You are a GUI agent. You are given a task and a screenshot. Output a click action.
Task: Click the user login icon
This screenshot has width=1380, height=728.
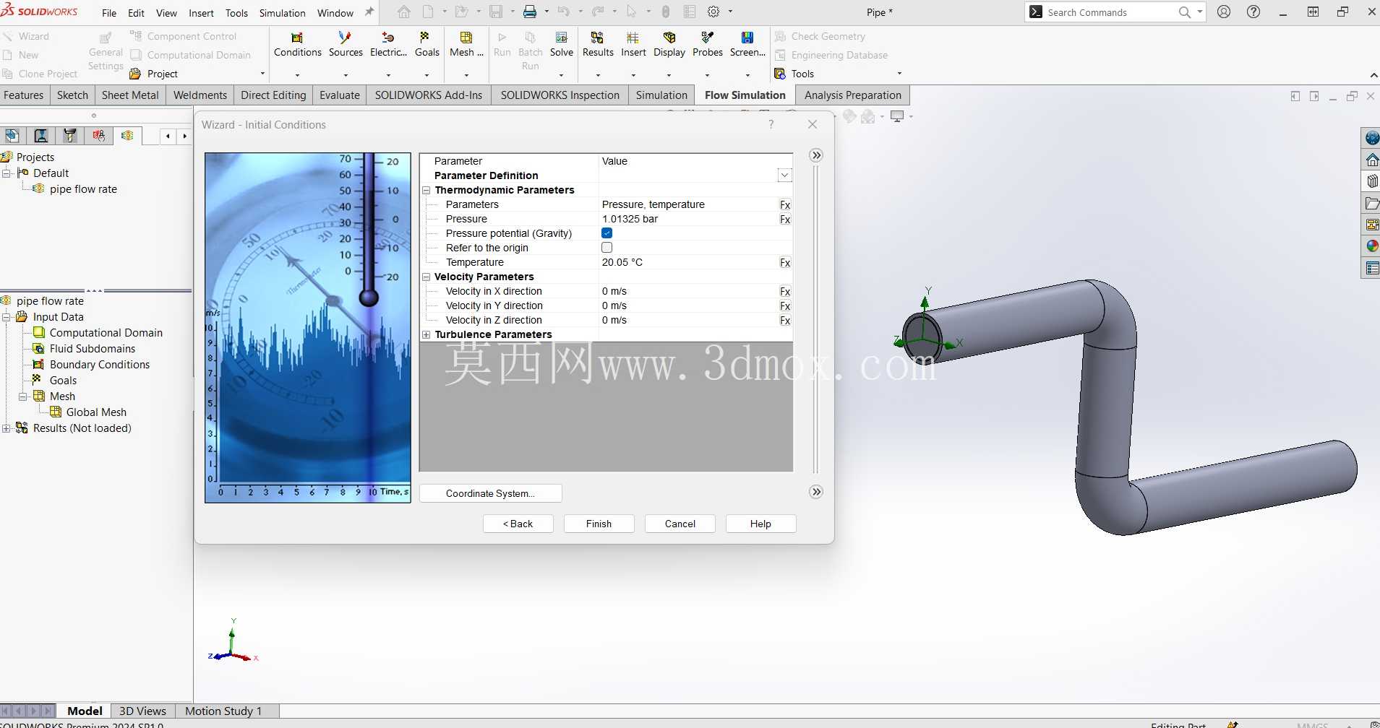[1224, 12]
